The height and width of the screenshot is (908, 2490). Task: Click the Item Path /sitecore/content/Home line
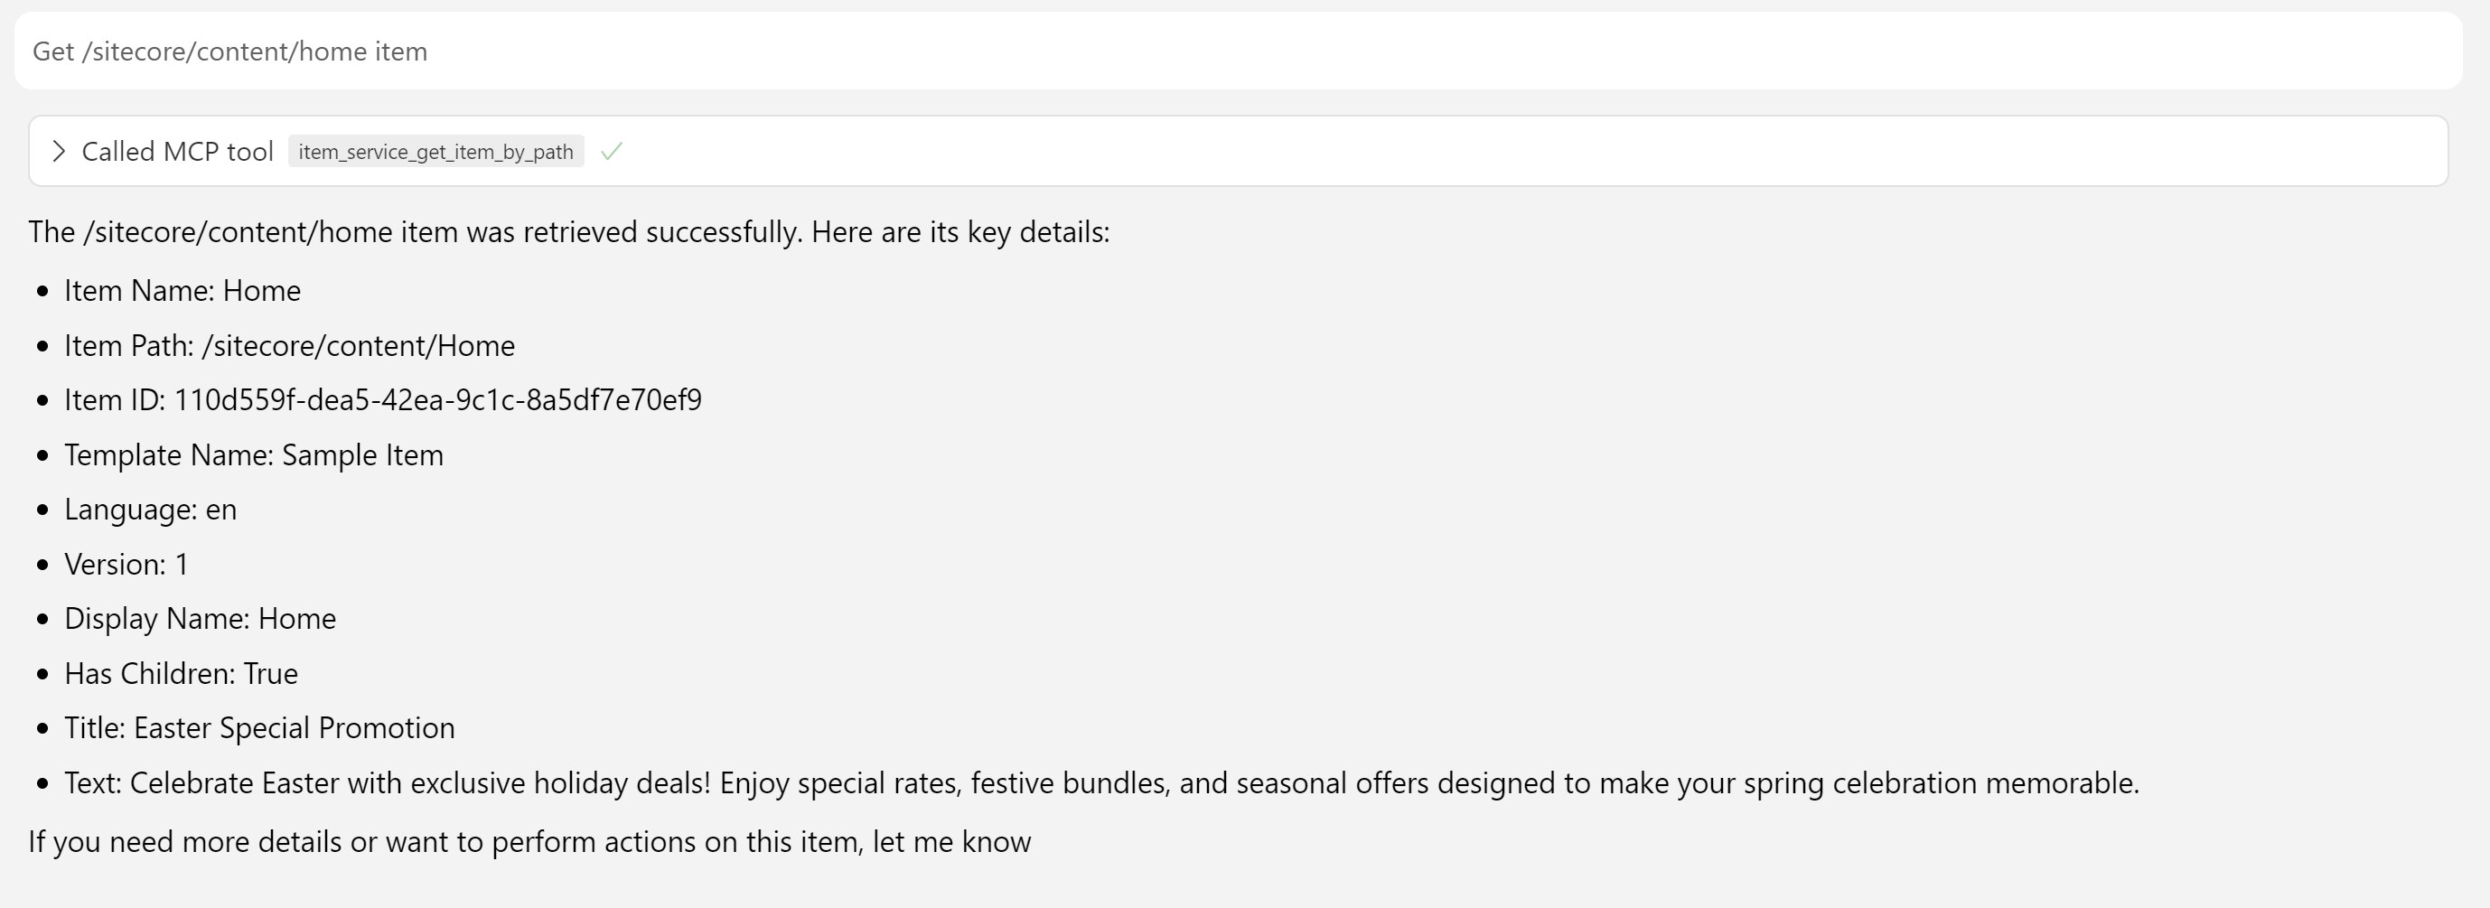coord(289,346)
